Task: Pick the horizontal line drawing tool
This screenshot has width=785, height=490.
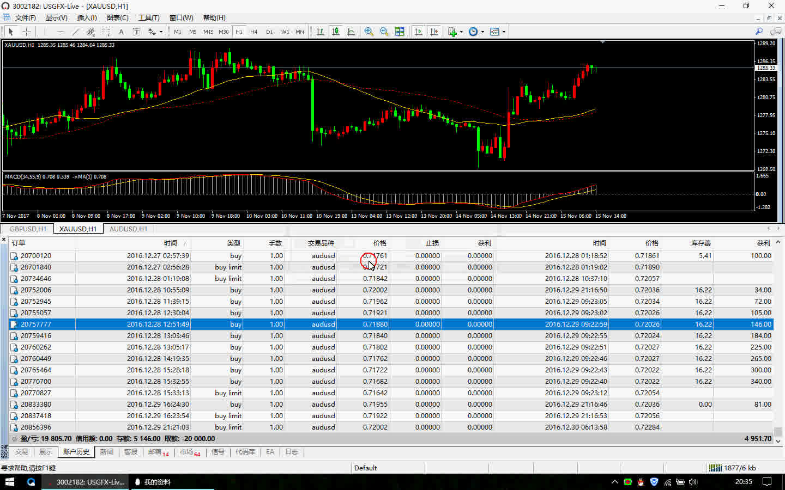Action: [x=61, y=32]
